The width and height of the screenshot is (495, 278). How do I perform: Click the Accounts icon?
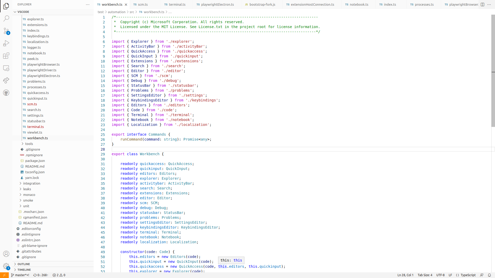(6, 254)
